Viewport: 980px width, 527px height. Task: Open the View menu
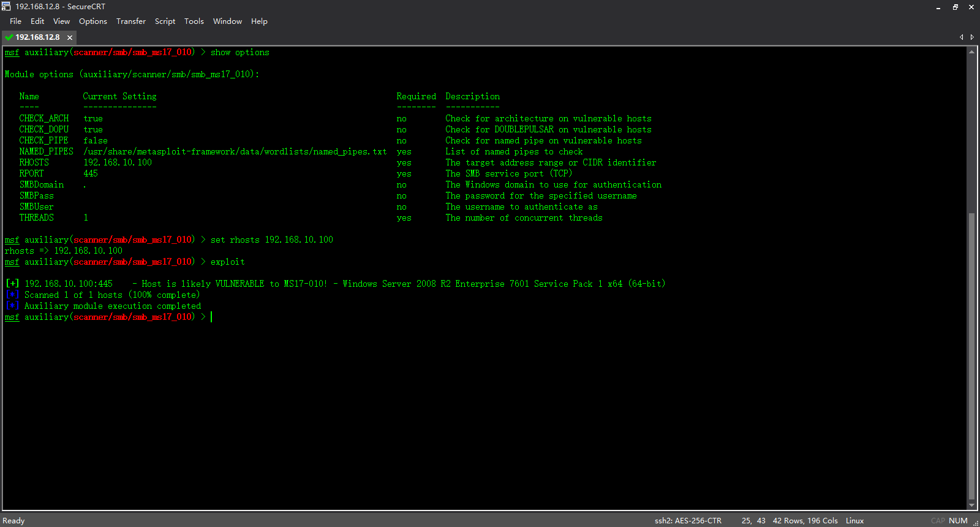[61, 21]
